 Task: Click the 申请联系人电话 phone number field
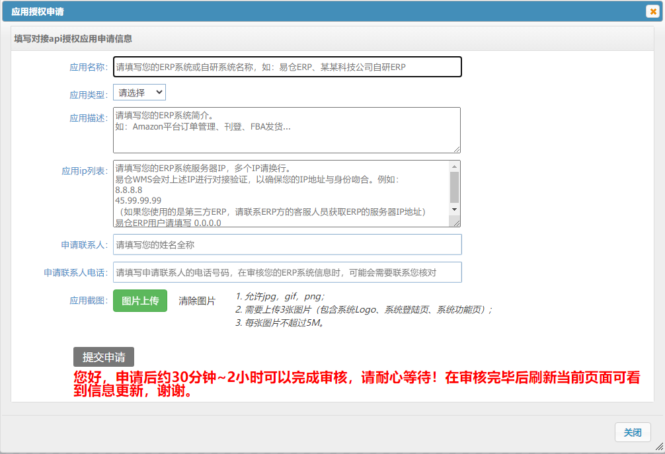coord(288,272)
